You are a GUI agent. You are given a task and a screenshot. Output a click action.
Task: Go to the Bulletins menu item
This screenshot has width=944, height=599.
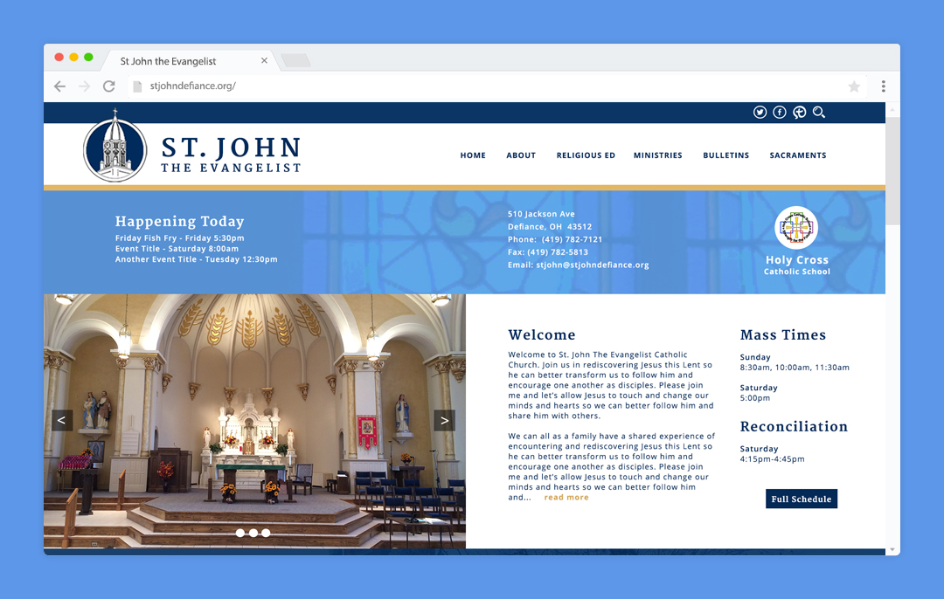point(725,155)
